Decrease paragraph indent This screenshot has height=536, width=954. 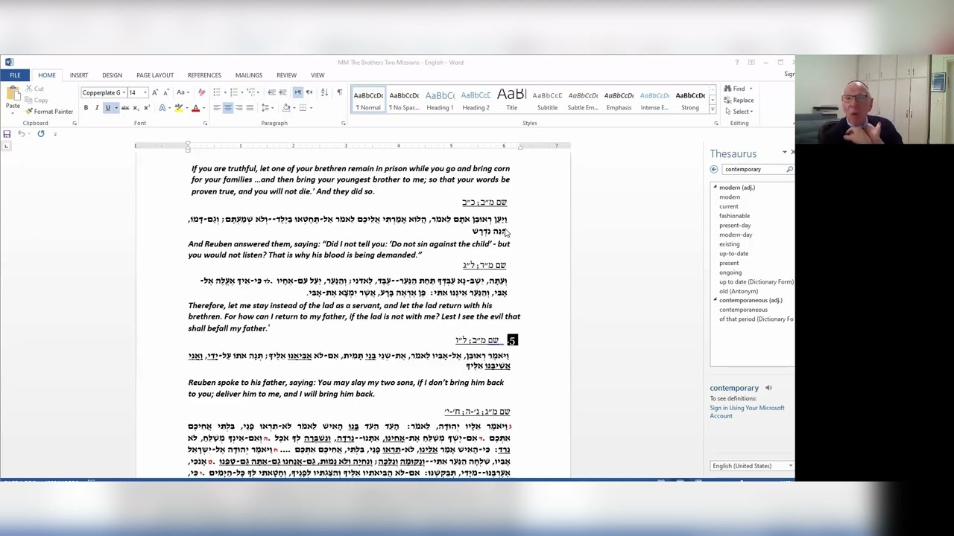272,92
